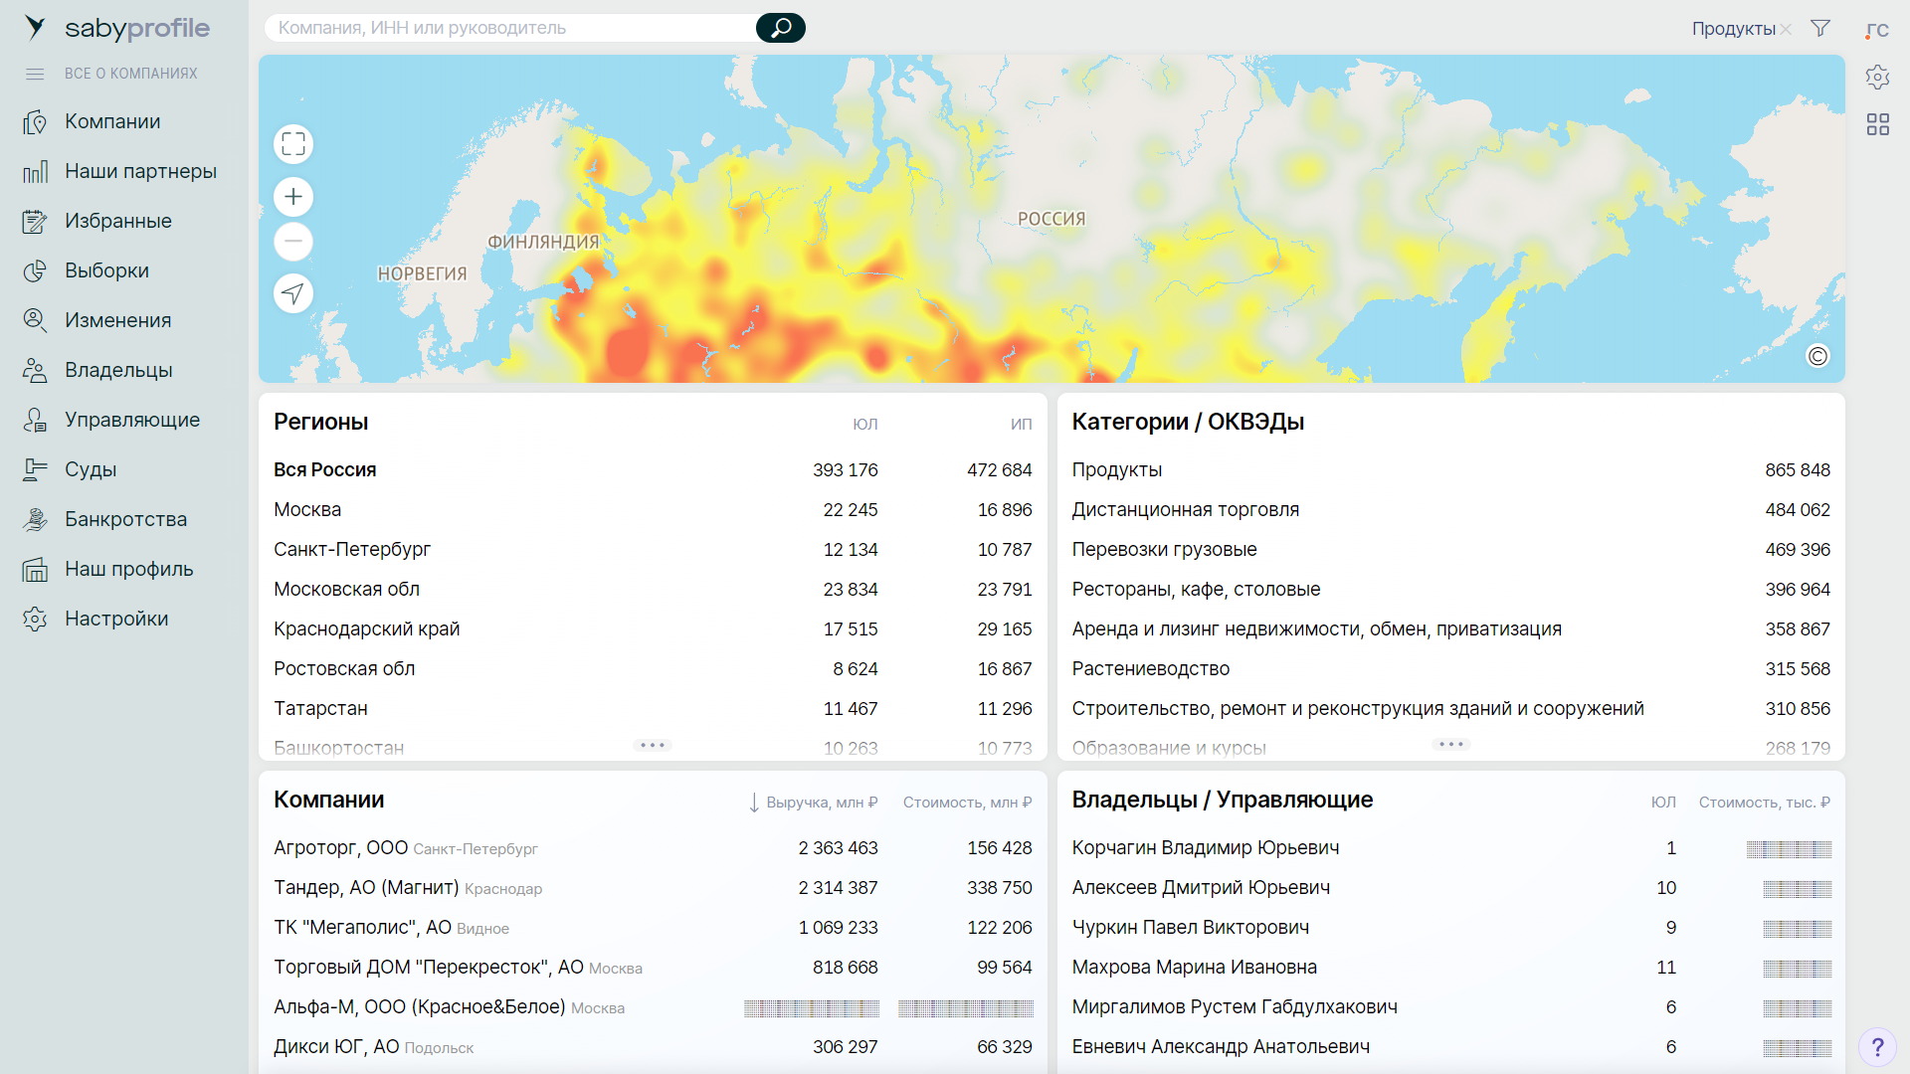This screenshot has height=1074, width=1910.
Task: Open the Избранные section
Action: (x=117, y=221)
